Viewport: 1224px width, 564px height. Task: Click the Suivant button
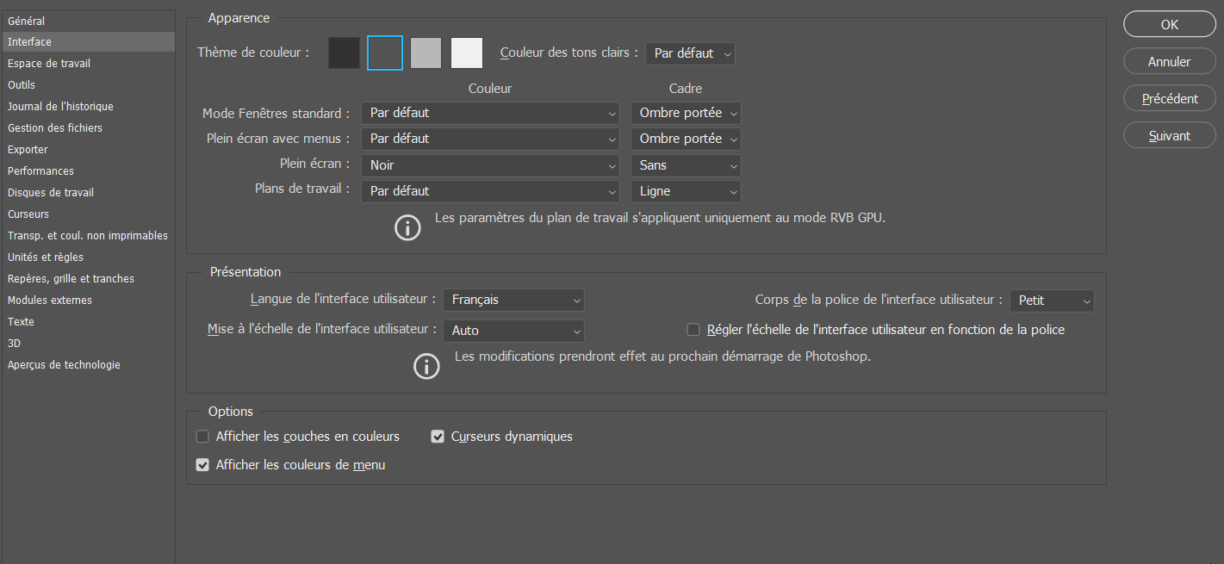point(1169,134)
